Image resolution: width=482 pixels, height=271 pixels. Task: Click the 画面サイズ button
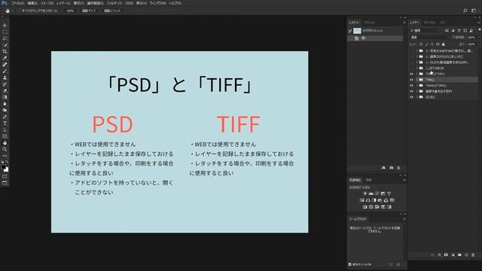point(89,11)
